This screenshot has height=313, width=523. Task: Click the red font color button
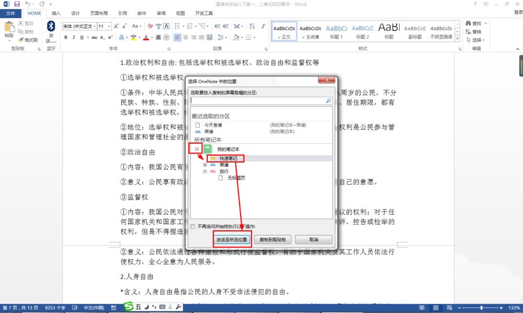pyautogui.click(x=146, y=37)
